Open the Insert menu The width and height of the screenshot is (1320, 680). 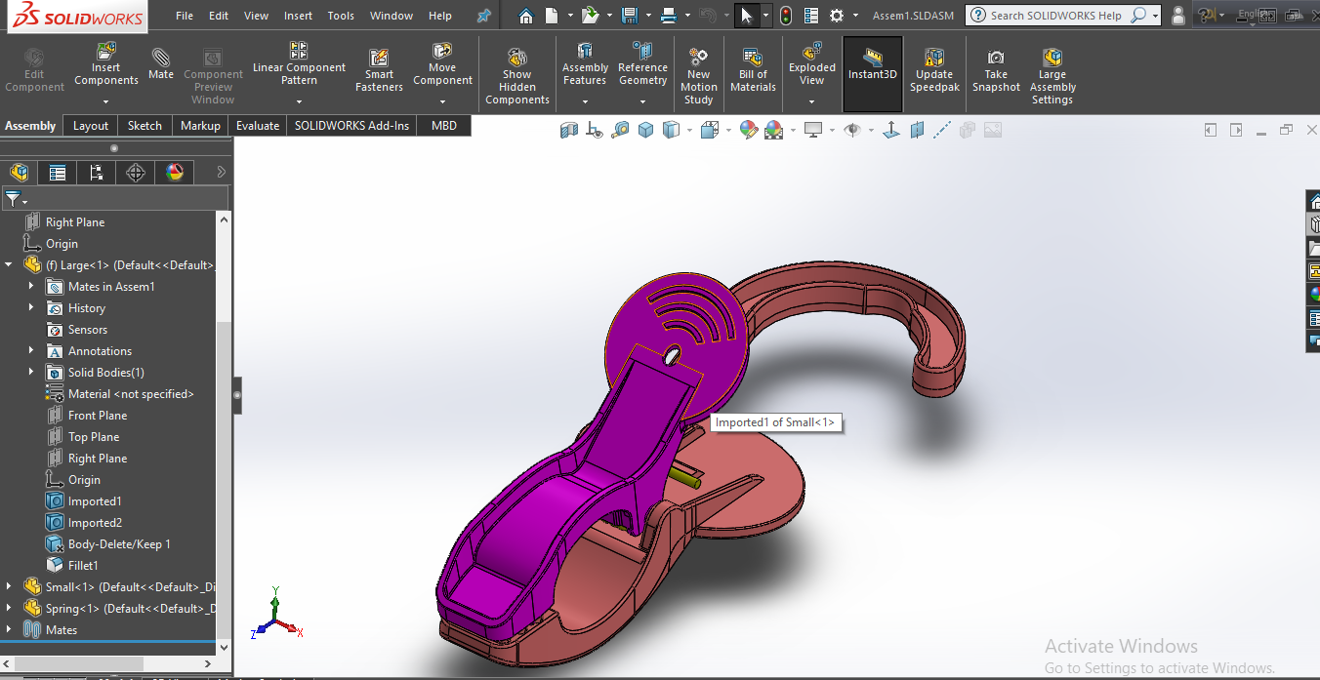click(298, 16)
